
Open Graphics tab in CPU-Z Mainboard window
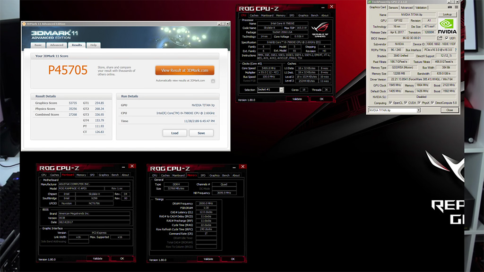pyautogui.click(x=104, y=175)
